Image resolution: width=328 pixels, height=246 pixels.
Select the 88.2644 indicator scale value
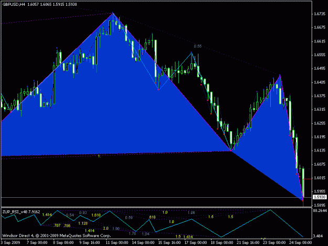point(320,211)
